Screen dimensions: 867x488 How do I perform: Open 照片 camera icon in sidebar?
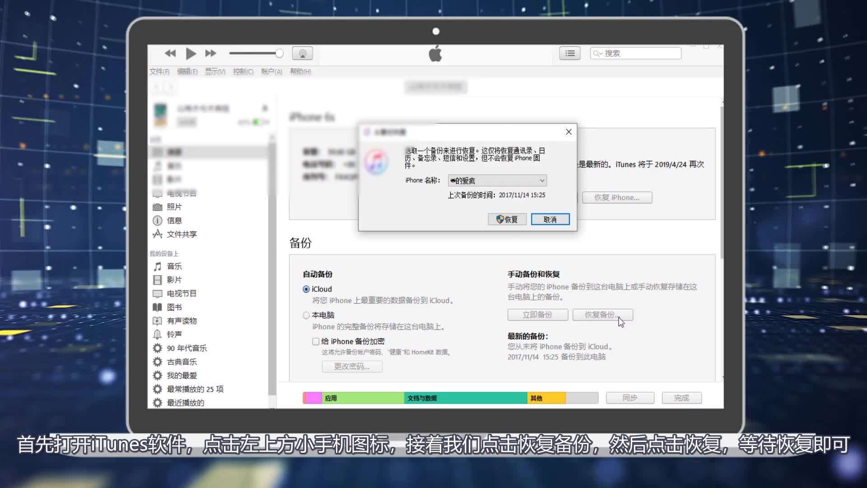[x=157, y=207]
